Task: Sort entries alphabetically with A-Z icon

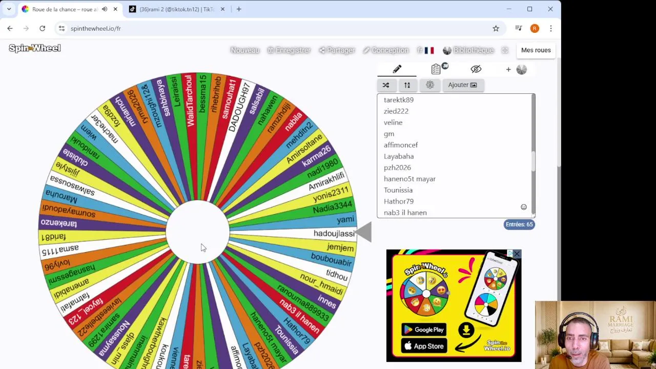Action: point(407,85)
